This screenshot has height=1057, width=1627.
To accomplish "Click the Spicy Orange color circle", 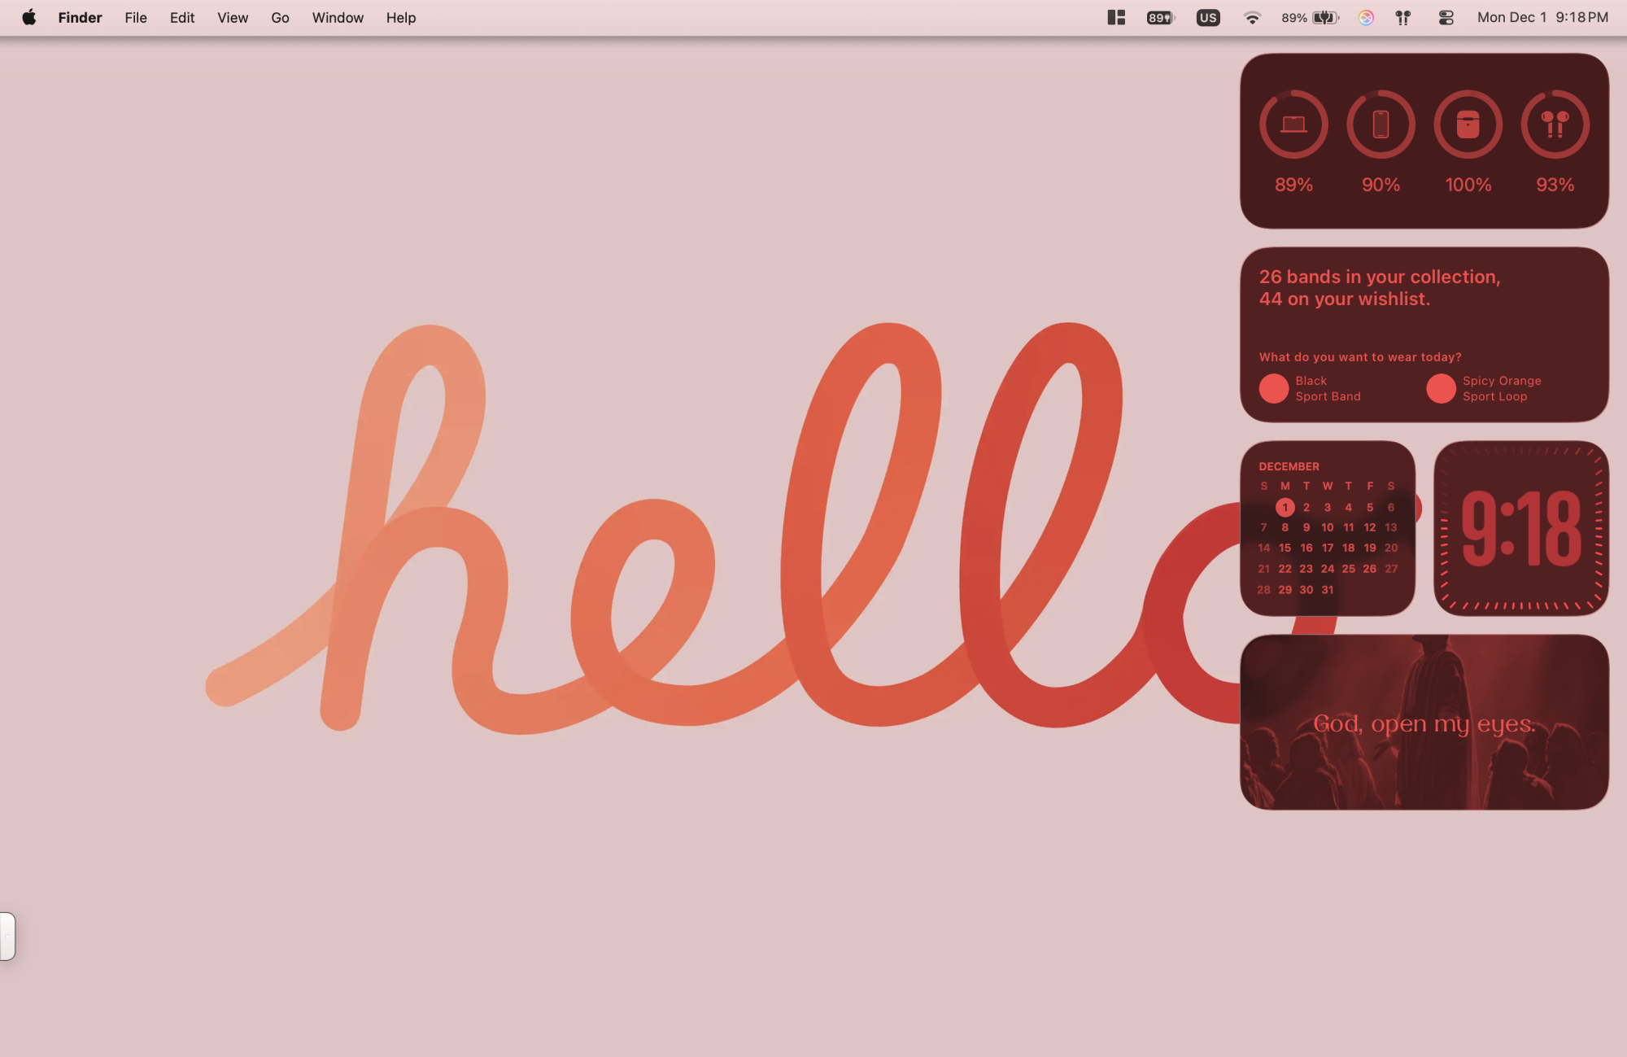I will pos(1441,388).
